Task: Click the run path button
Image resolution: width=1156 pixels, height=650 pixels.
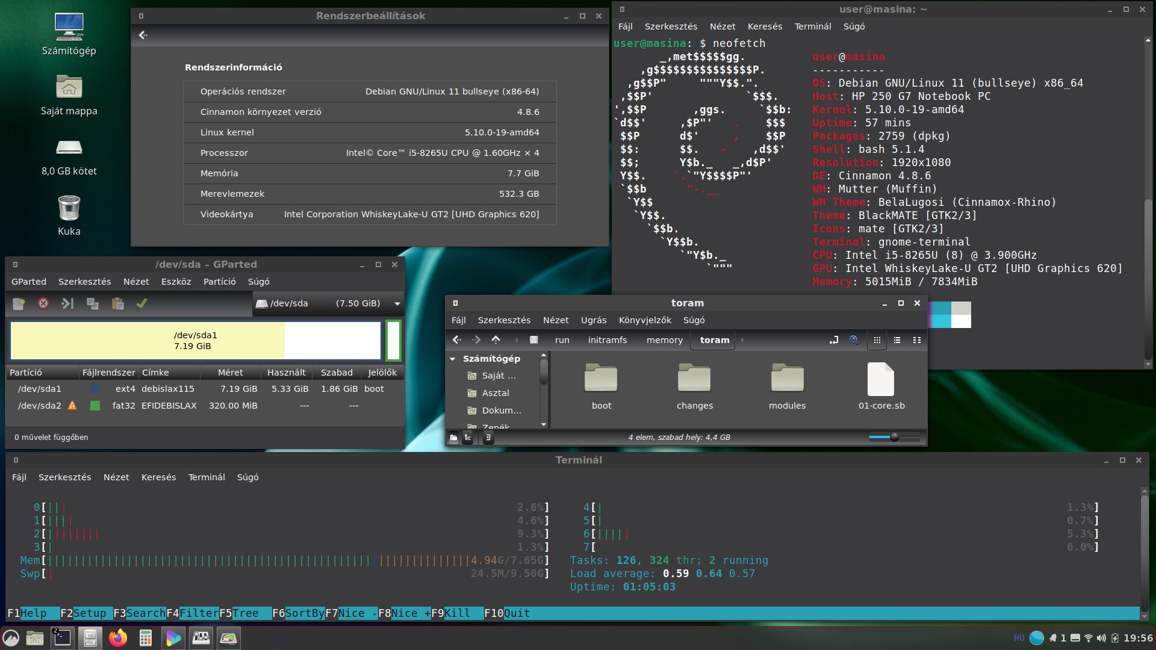Action: coord(562,340)
